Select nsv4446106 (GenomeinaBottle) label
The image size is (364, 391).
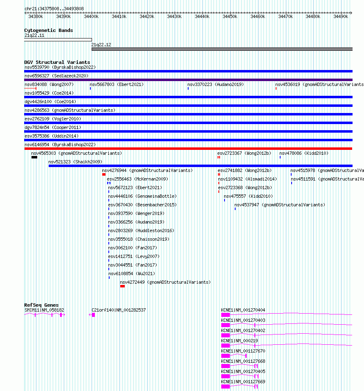tap(142, 196)
